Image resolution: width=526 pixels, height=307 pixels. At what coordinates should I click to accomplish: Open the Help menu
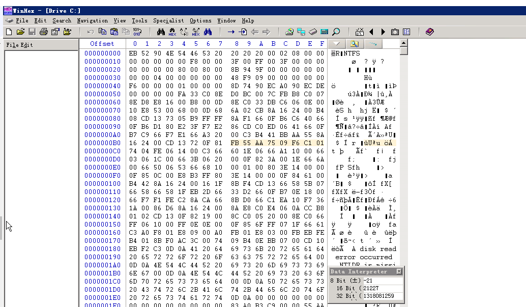point(248,20)
